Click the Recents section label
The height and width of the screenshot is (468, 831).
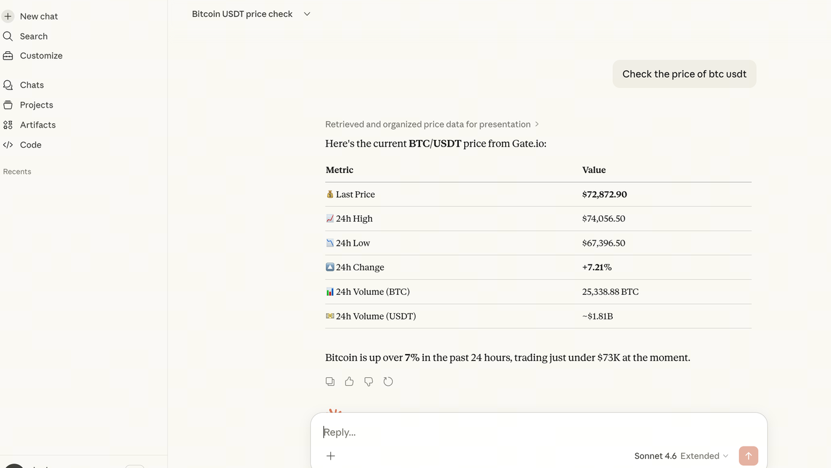pyautogui.click(x=18, y=172)
